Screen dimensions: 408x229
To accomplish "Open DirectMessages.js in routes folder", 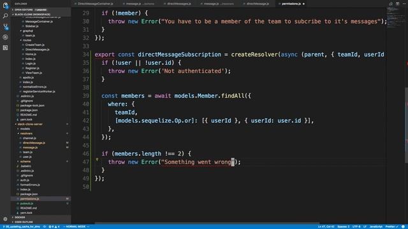I will coord(37,50).
